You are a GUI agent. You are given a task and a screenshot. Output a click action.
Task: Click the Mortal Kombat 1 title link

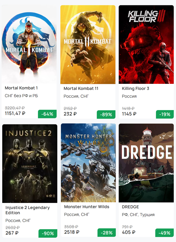(x=21, y=88)
